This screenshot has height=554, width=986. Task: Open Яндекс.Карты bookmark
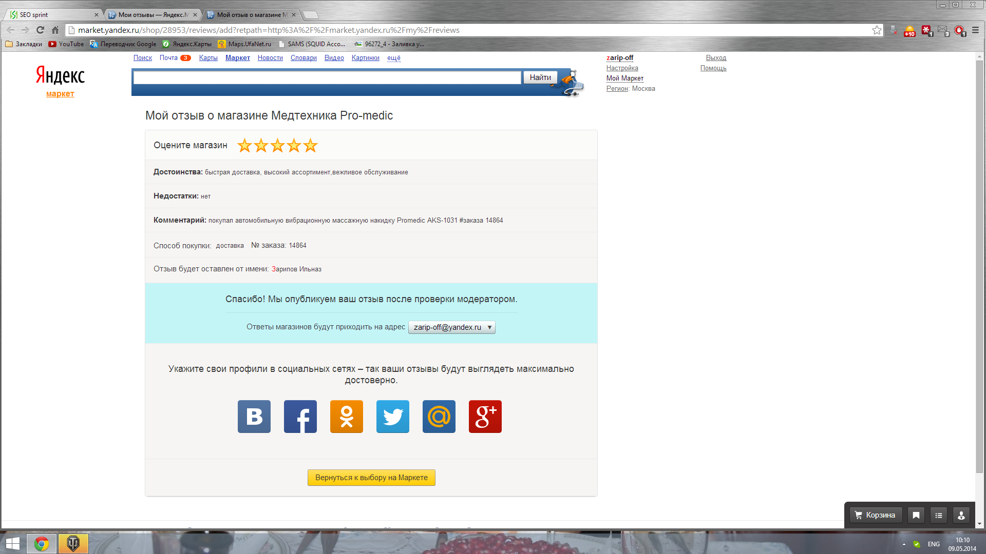(187, 44)
